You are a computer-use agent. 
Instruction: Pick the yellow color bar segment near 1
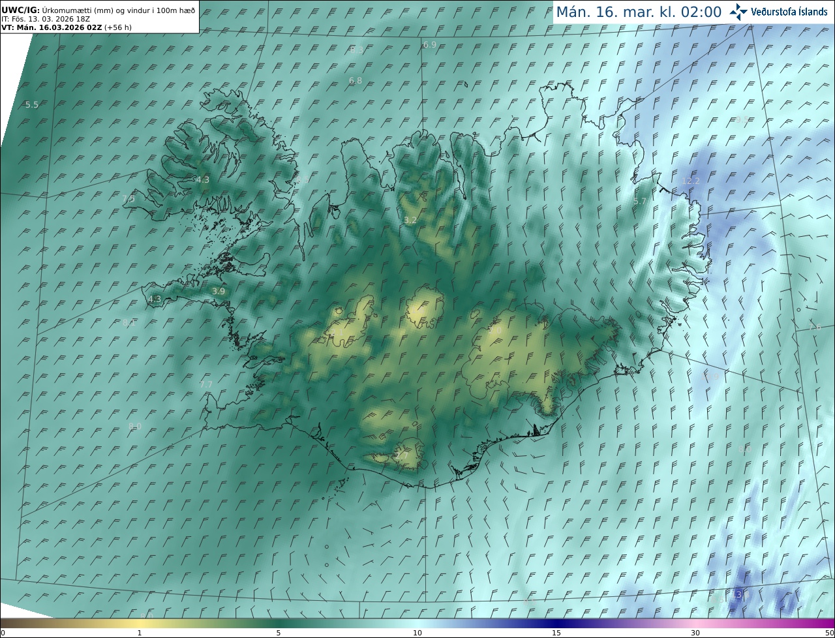[140, 623]
